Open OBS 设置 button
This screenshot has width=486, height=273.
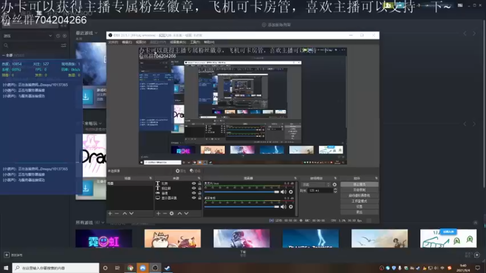(359, 206)
